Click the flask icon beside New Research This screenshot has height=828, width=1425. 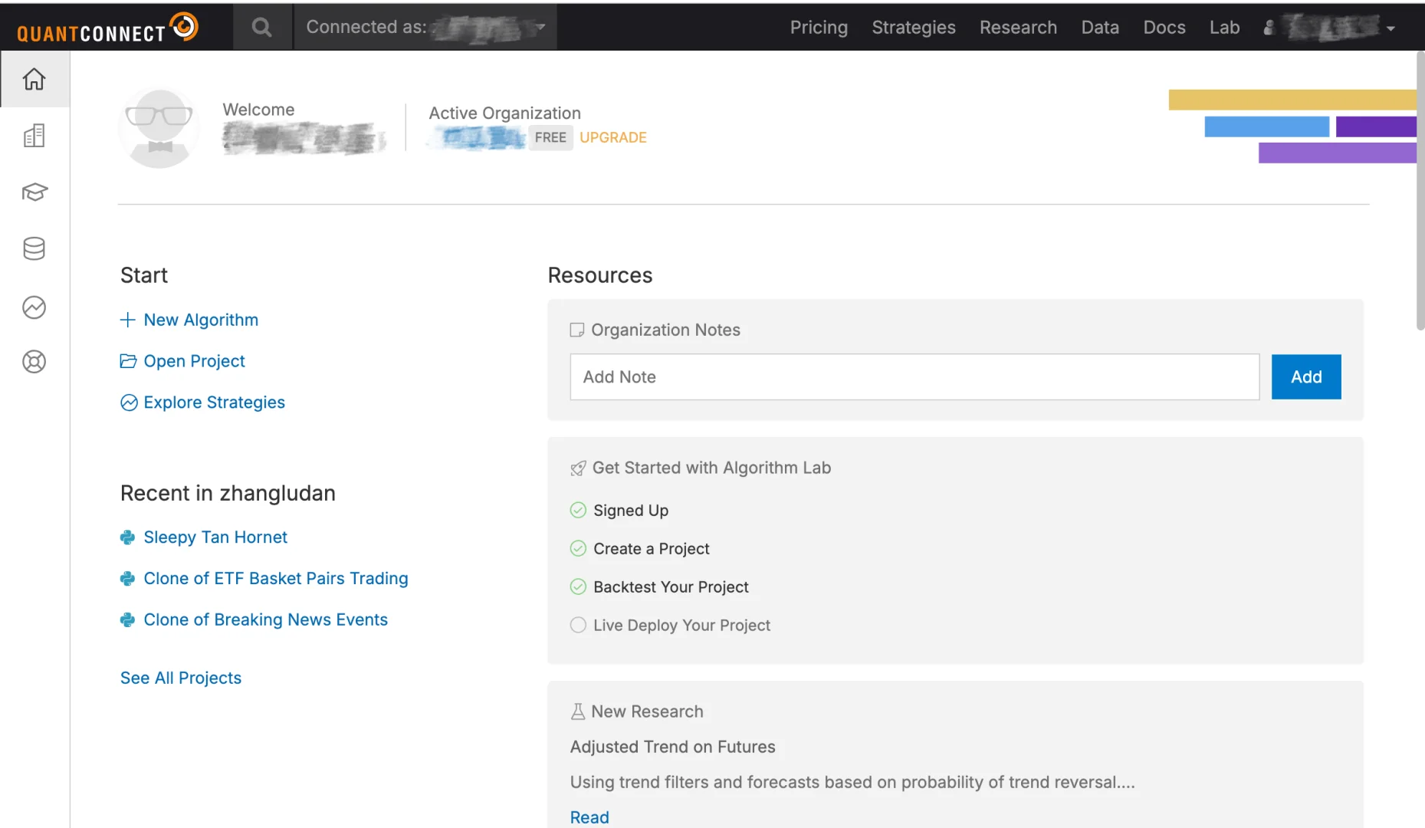tap(578, 711)
